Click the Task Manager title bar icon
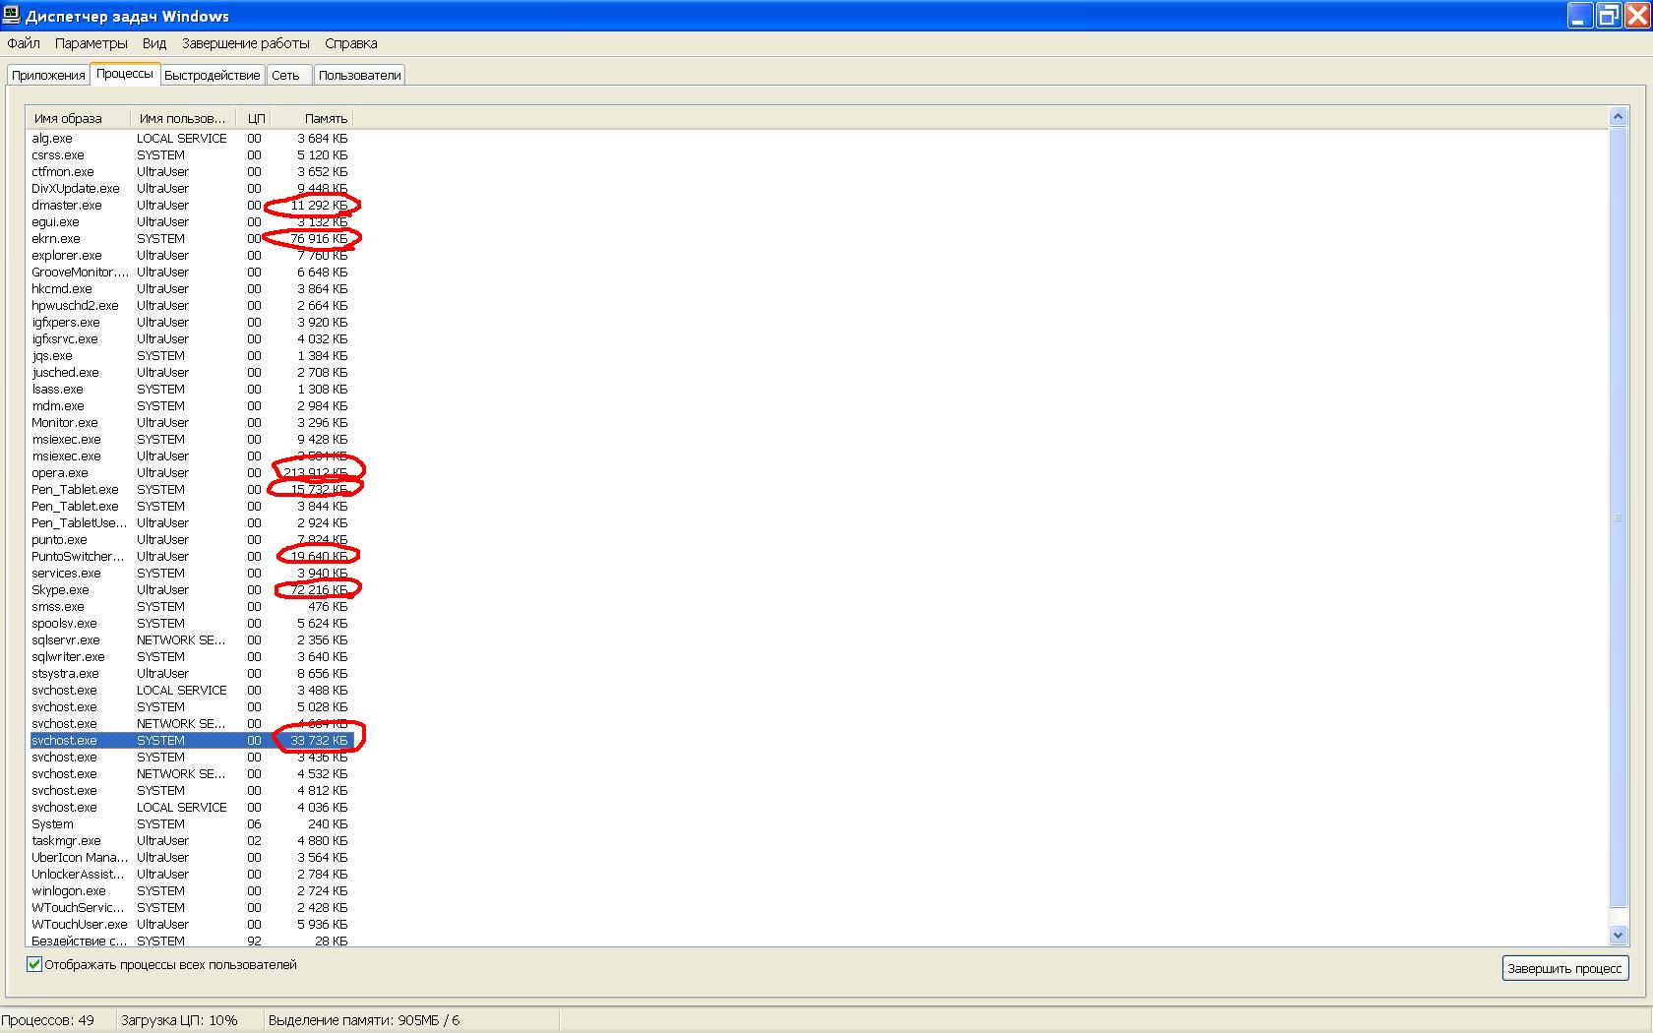Image resolution: width=1653 pixels, height=1033 pixels. tap(11, 15)
